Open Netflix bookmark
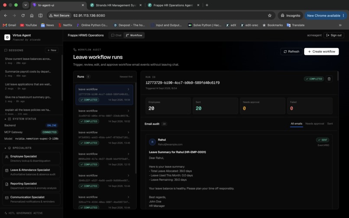 [x=65, y=25]
